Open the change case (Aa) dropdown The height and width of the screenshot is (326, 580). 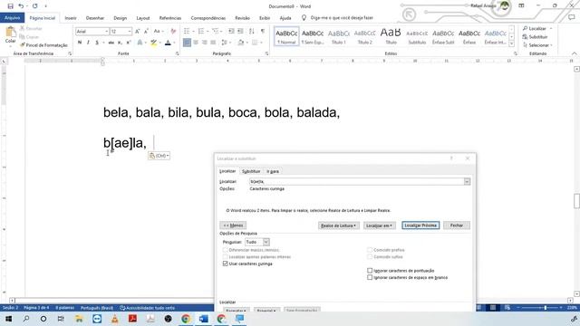pyautogui.click(x=159, y=32)
